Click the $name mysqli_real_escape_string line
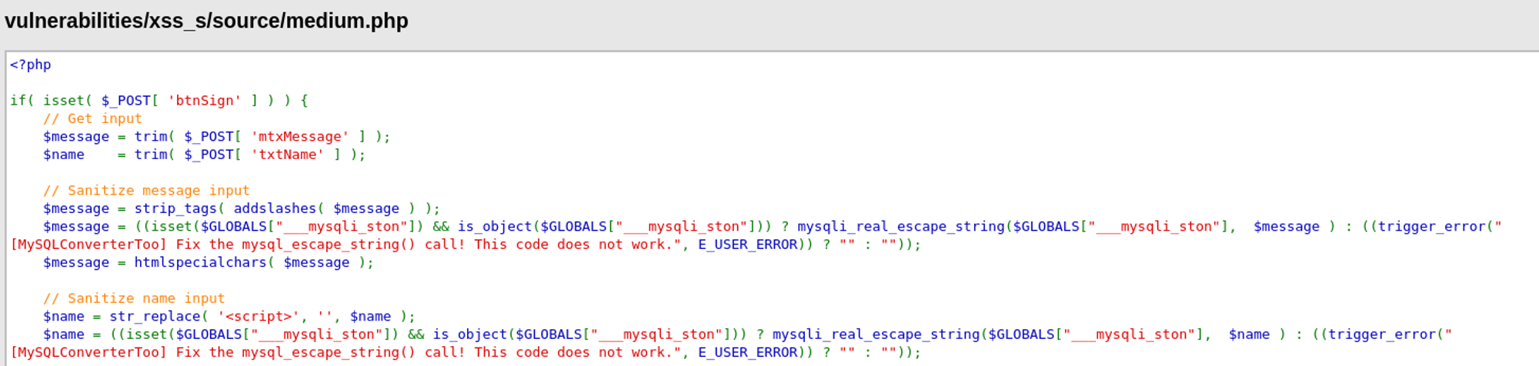This screenshot has height=366, width=1539. tap(748, 334)
